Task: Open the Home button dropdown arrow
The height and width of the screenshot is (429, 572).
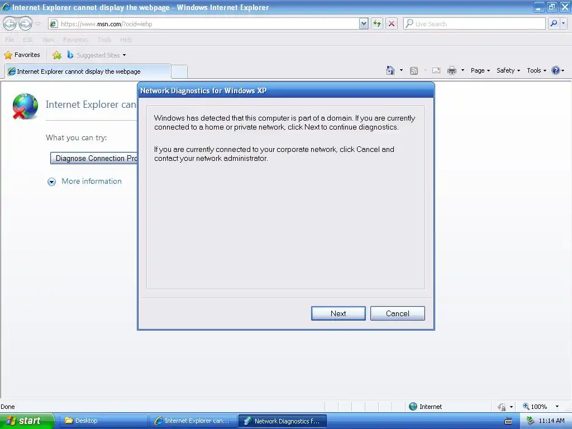Action: [401, 70]
